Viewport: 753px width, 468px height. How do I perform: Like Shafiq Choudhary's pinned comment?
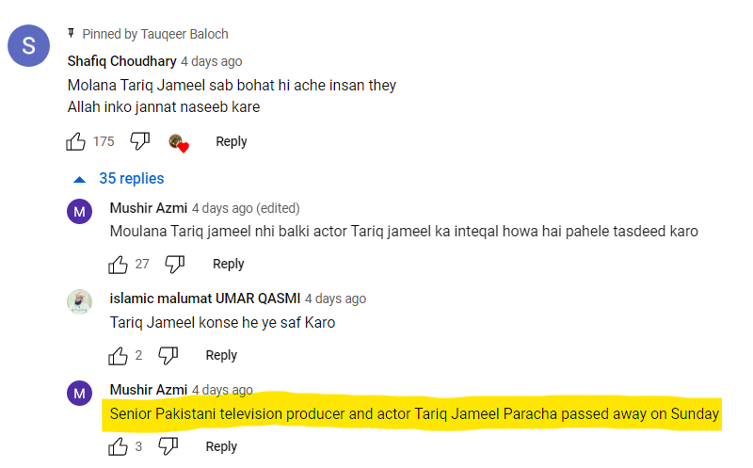pos(76,141)
